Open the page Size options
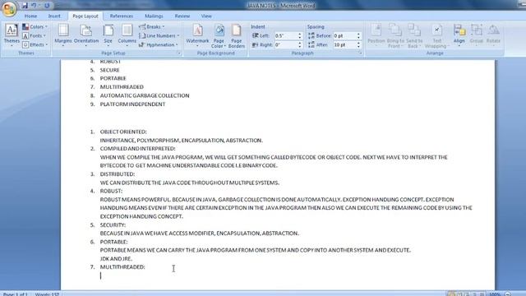This screenshot has width=526, height=296. pos(108,35)
